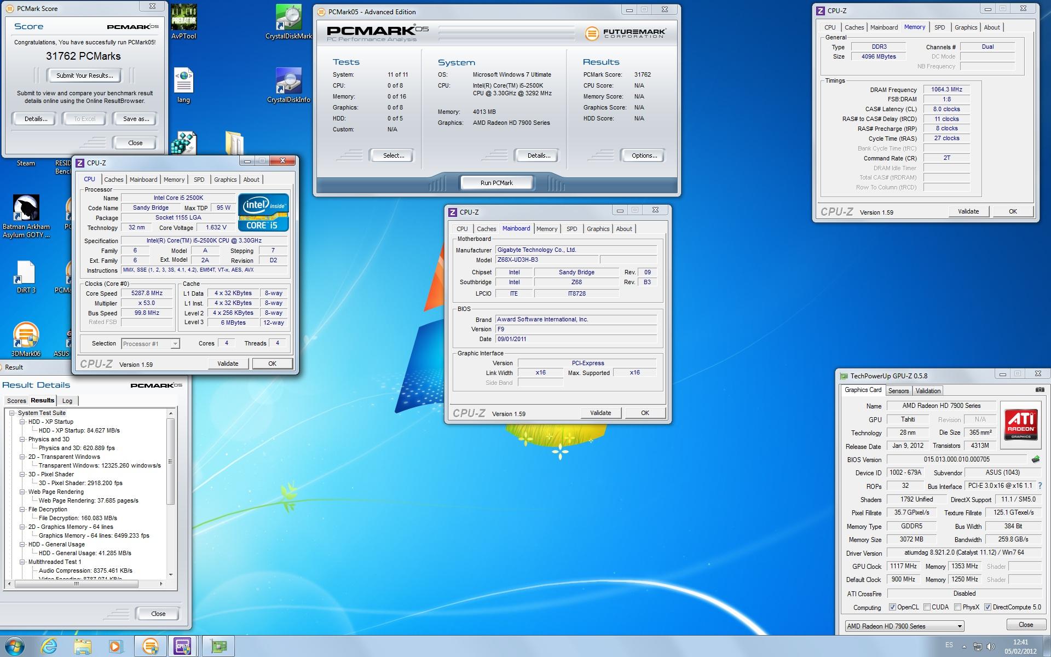Open the Processor #1 selection dropdown
1051x657 pixels.
(150, 343)
